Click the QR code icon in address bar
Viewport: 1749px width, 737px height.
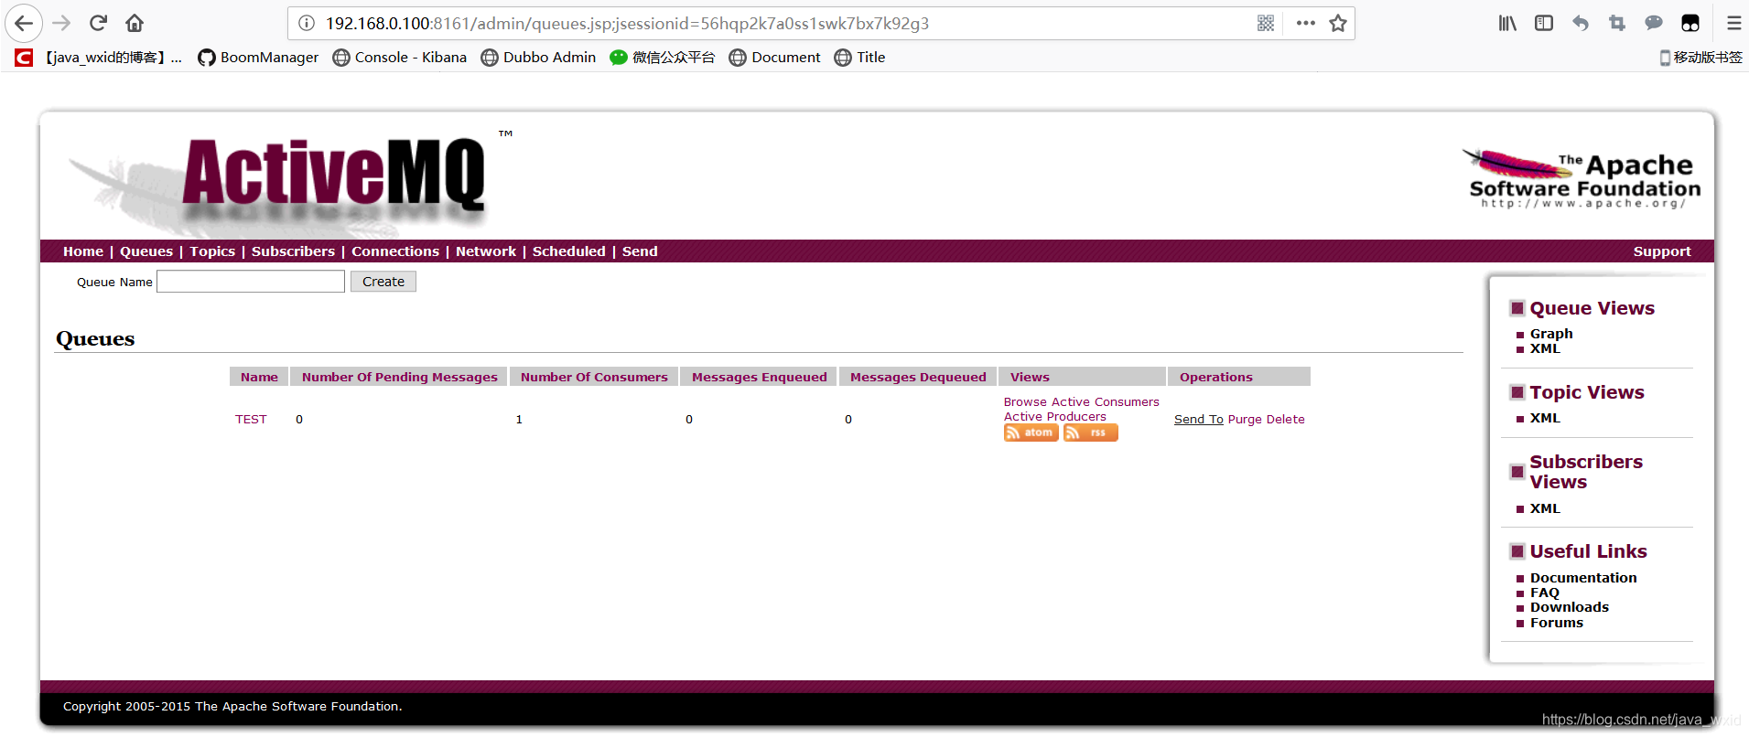pyautogui.click(x=1266, y=23)
